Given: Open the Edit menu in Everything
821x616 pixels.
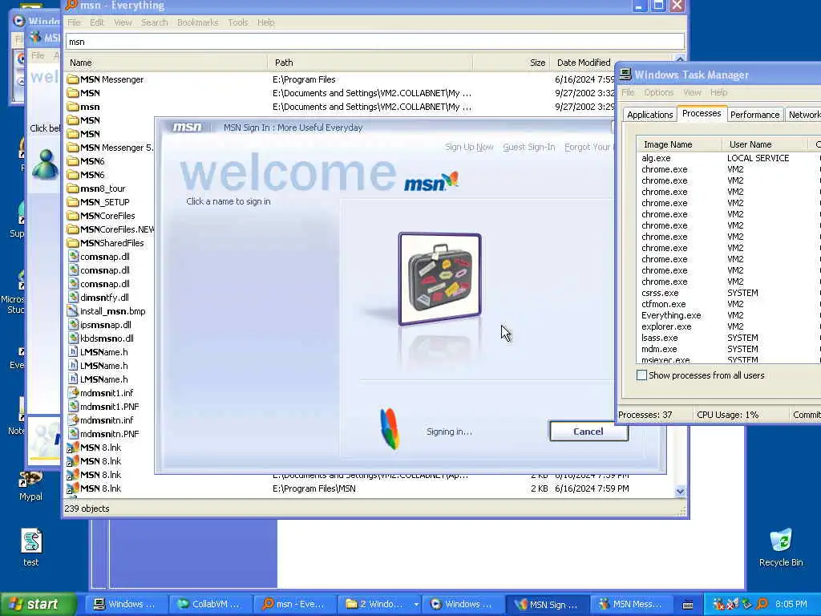Looking at the screenshot, I should 97,22.
